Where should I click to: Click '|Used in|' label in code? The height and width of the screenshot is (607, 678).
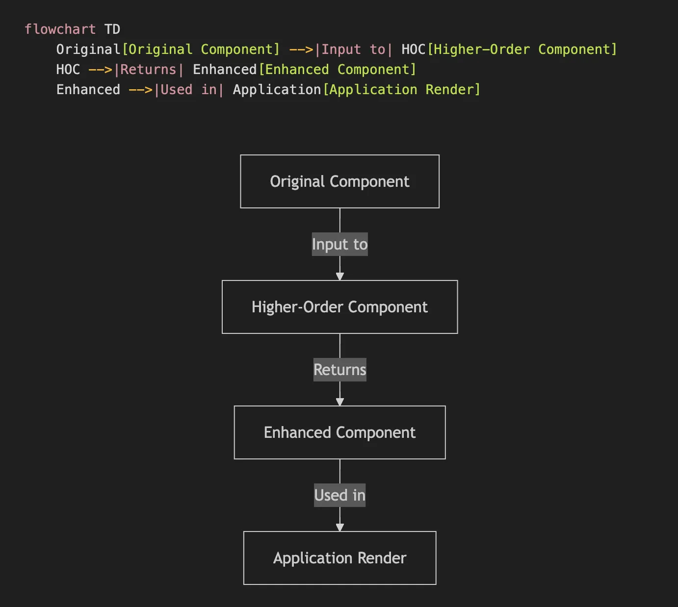(x=188, y=90)
